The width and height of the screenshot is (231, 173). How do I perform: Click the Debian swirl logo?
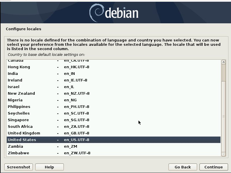pos(97,13)
